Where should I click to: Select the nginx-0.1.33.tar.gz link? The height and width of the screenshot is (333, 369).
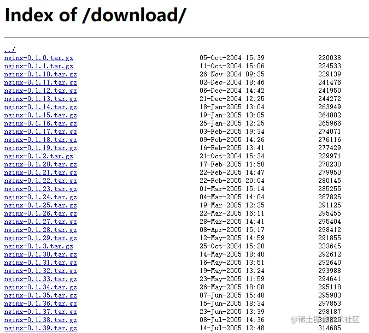click(40, 279)
